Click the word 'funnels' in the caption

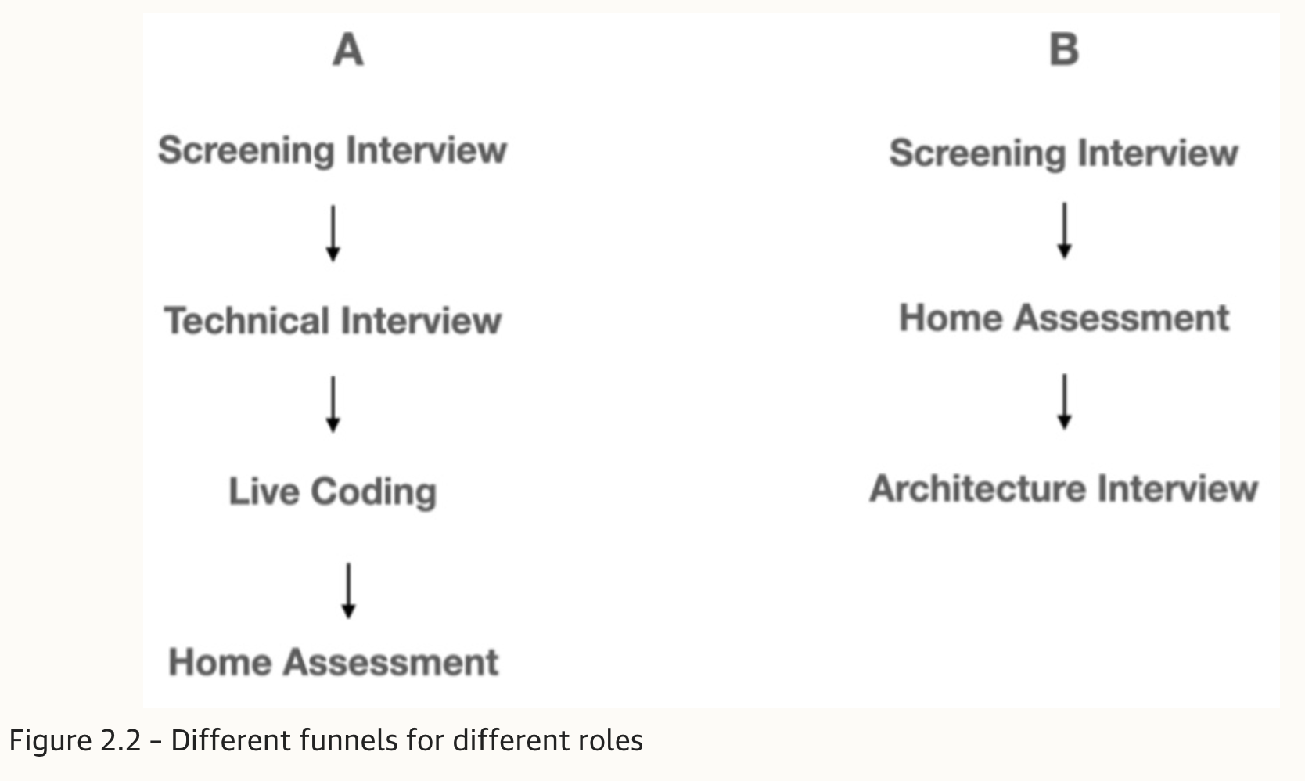[350, 740]
